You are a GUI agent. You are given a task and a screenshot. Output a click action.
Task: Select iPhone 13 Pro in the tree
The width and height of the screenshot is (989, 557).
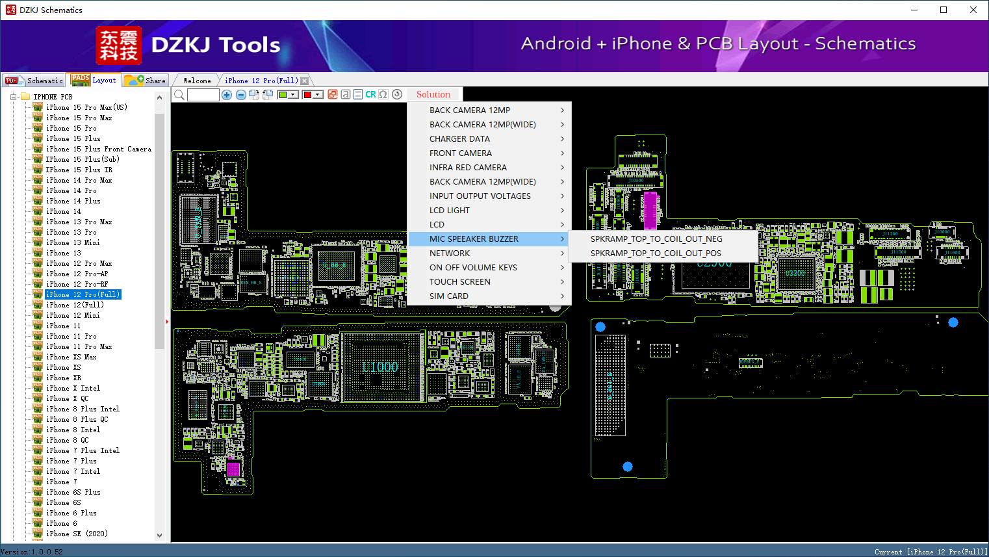click(71, 232)
